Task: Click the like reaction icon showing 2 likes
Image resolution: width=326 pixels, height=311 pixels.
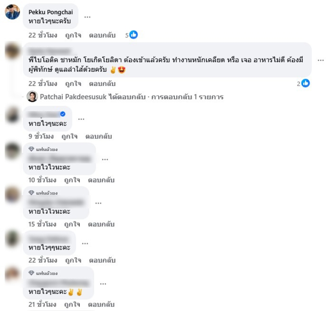Action: [306, 83]
